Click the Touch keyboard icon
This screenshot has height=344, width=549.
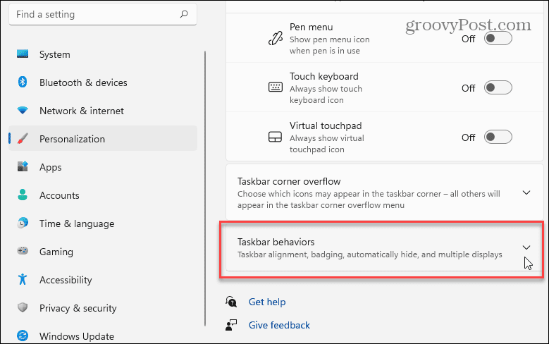(275, 87)
